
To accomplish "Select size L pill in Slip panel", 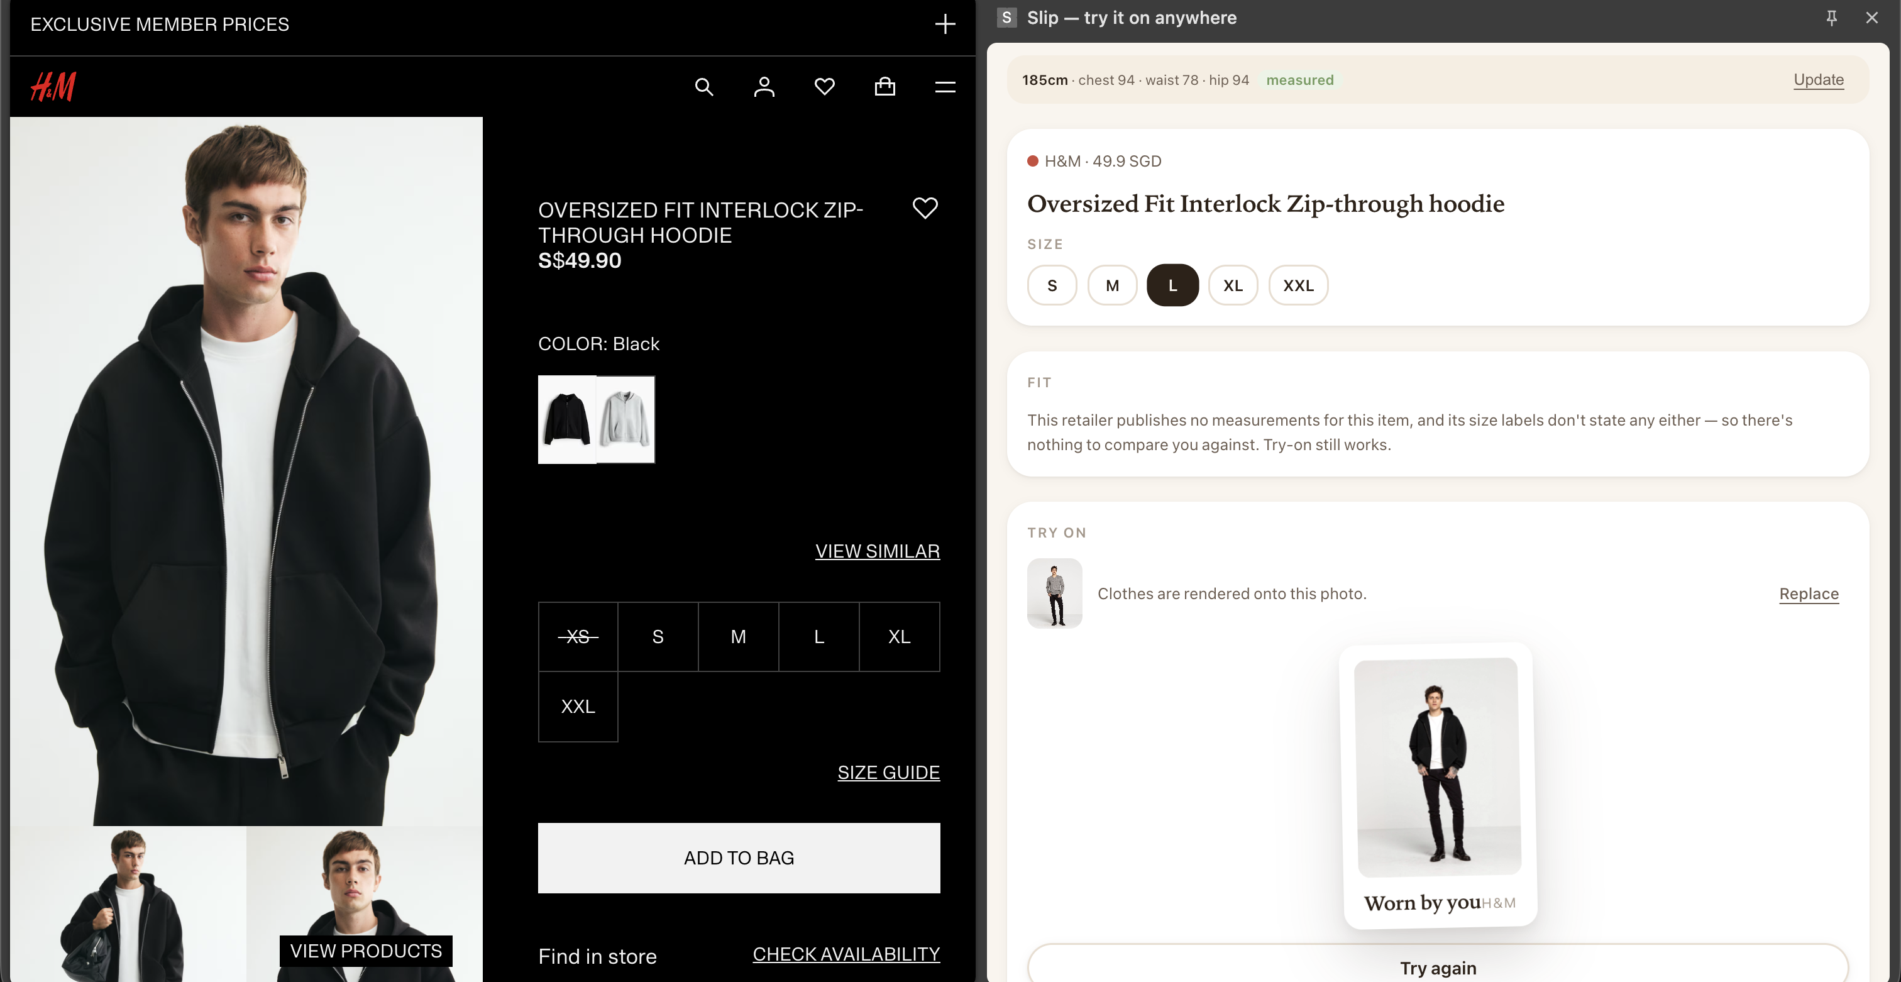I will point(1172,285).
